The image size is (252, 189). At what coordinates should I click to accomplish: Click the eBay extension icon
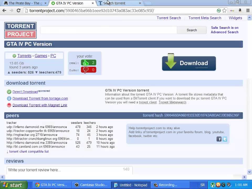pyautogui.click(x=232, y=10)
